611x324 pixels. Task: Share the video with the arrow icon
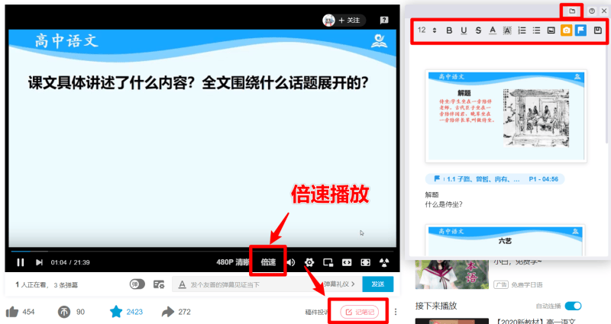[168, 312]
